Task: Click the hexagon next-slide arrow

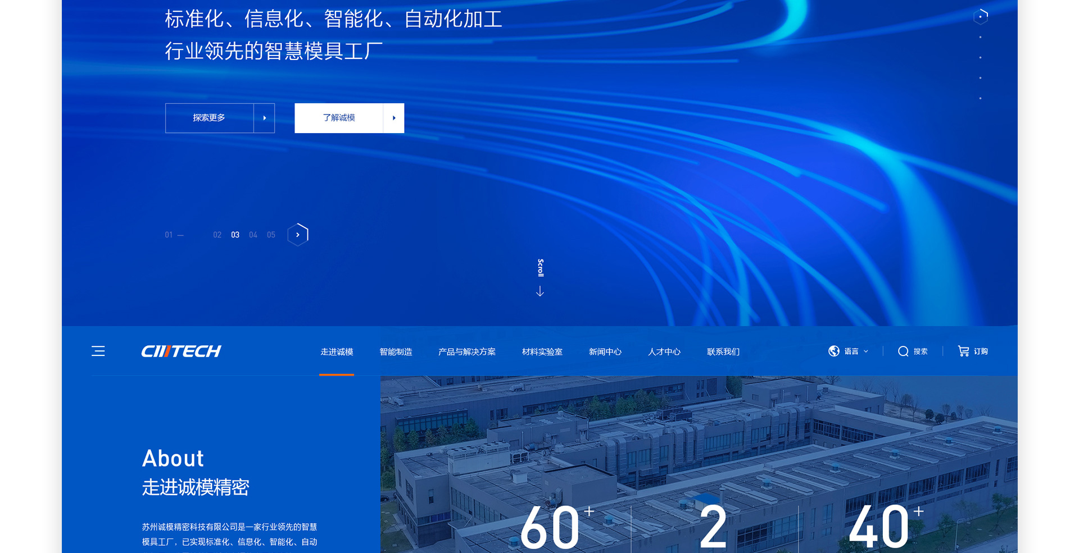Action: coord(298,235)
